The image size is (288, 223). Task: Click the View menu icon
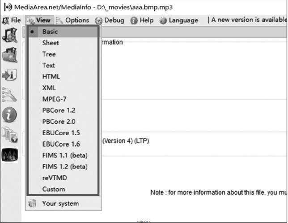click(x=30, y=21)
